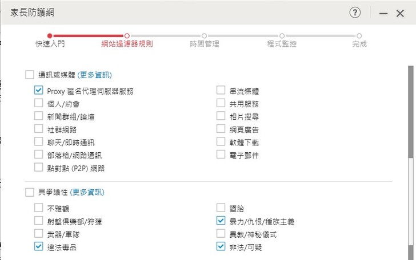Screen dimensions: 416x260
Task: Toggle the 通訊或媒體 category checkbox
Action: [x=30, y=75]
